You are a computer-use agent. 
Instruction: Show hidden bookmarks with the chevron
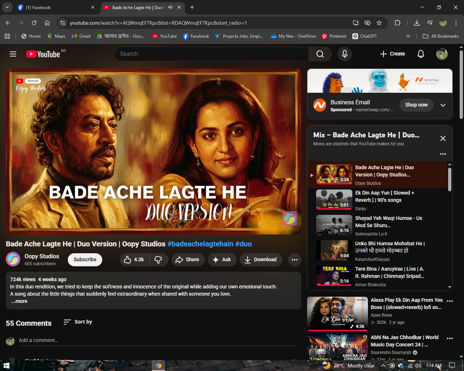[408, 36]
